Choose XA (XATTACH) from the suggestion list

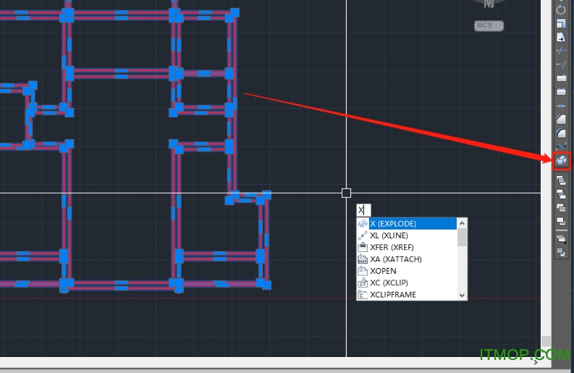[x=407, y=259]
